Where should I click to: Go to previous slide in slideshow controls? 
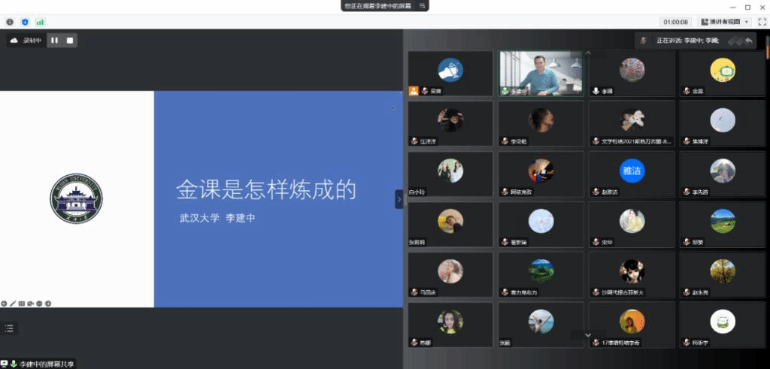tap(4, 304)
